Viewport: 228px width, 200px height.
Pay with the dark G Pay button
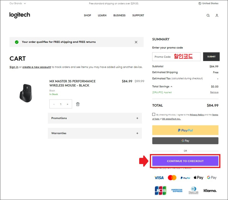click(185, 141)
